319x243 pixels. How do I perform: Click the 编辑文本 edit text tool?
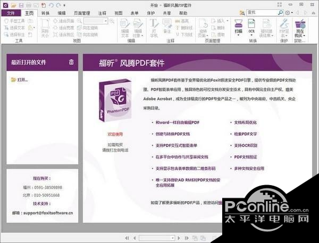(x=125, y=28)
